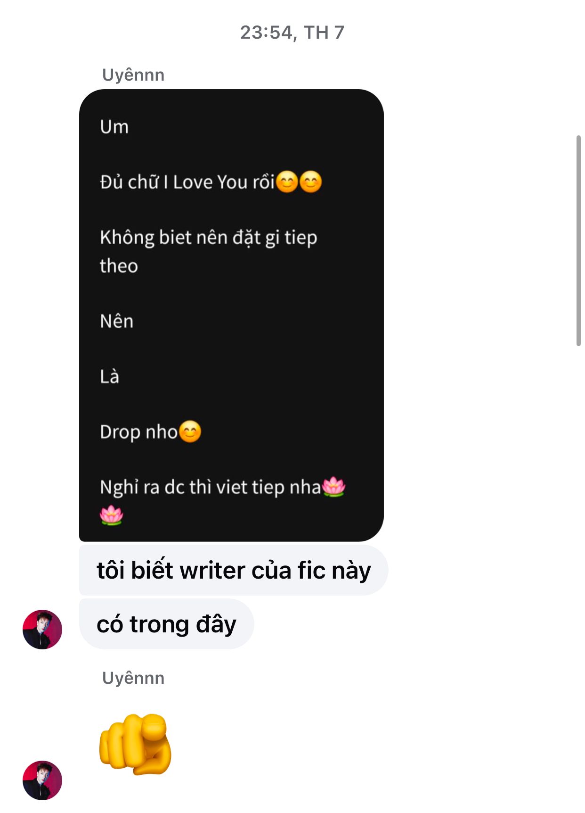Tap the pointing finger emoji sticker
The height and width of the screenshot is (813, 585).
click(x=135, y=745)
